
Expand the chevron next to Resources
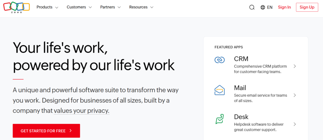152,8
